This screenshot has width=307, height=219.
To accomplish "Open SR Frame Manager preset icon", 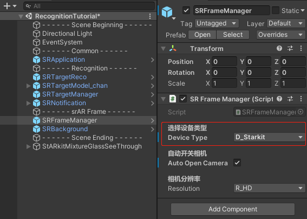I will pyautogui.click(x=290, y=99).
